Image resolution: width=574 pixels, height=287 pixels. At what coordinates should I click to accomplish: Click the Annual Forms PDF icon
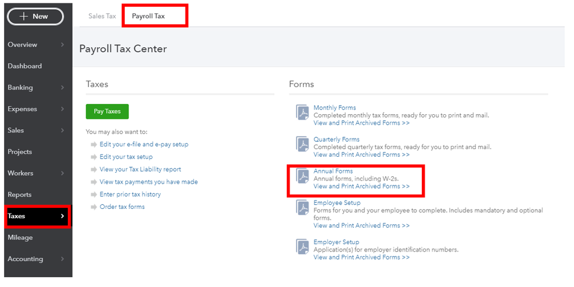point(302,176)
